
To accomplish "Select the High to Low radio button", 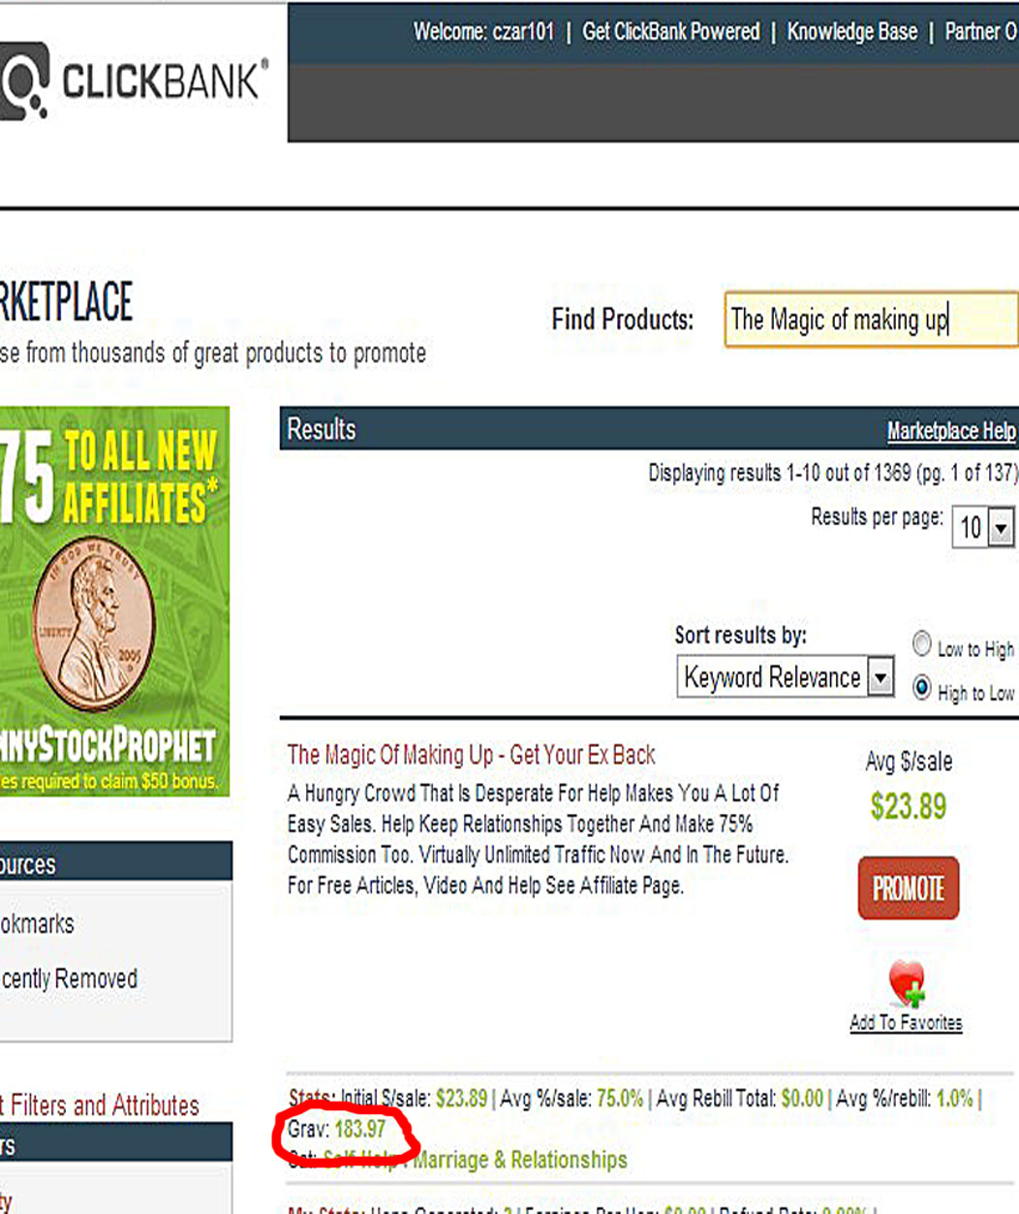I will [x=922, y=689].
